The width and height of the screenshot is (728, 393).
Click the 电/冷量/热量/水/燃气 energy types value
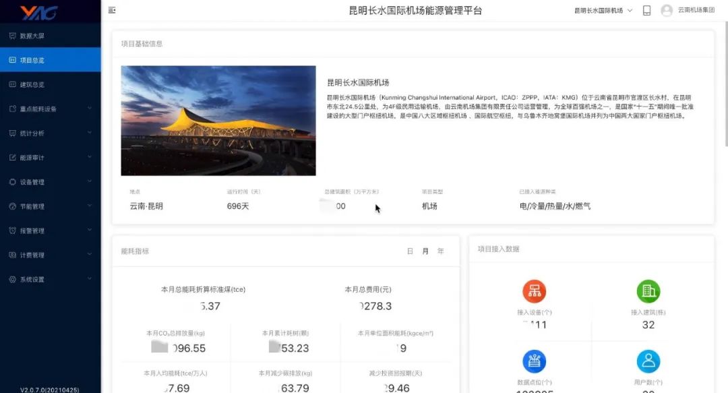pyautogui.click(x=555, y=206)
